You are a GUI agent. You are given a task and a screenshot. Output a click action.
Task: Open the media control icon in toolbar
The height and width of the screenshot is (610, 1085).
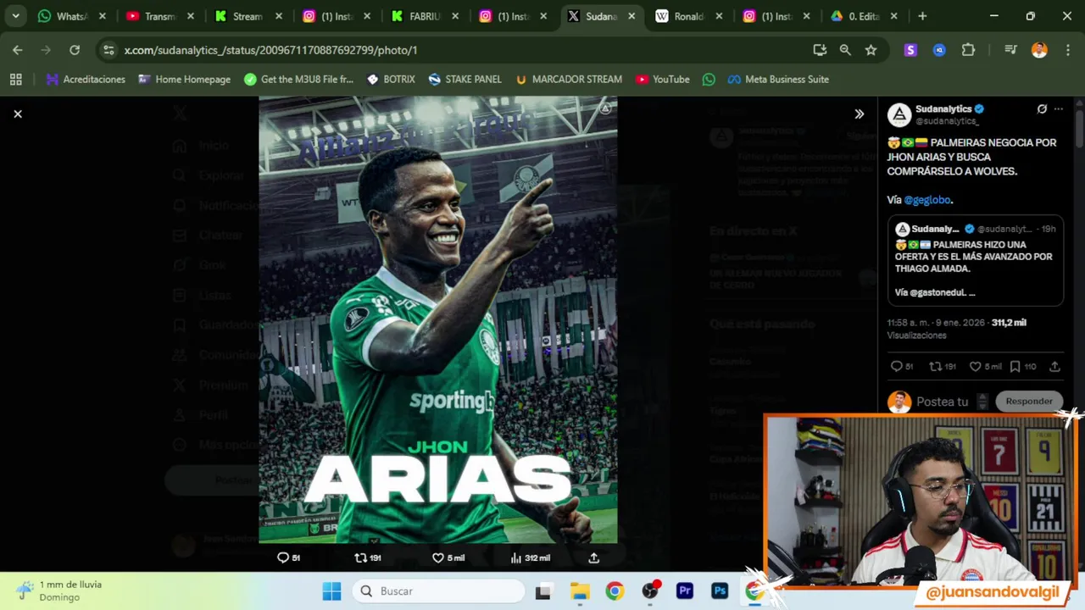(x=1010, y=50)
